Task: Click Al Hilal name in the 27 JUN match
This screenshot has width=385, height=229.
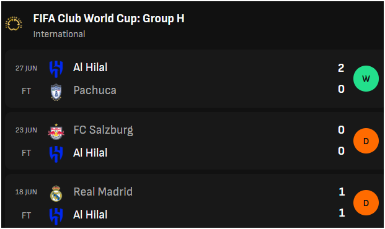Action: [x=90, y=67]
